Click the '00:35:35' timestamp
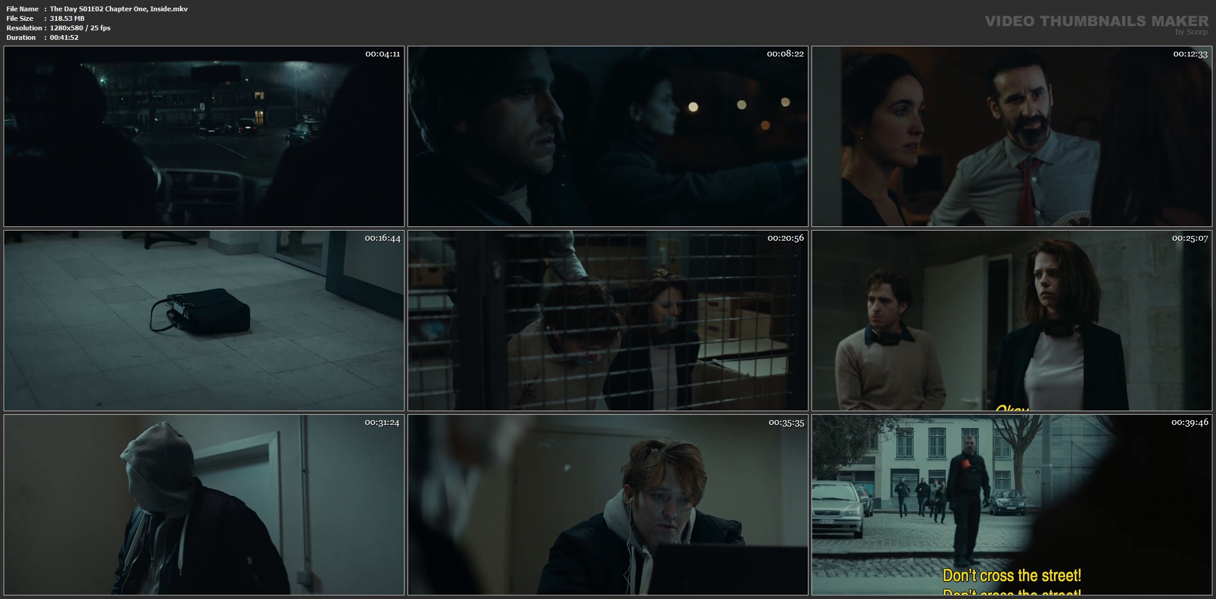 tap(787, 423)
